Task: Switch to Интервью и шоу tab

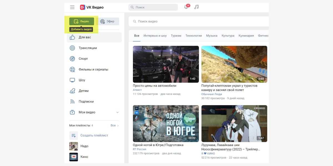Action: [x=155, y=36]
